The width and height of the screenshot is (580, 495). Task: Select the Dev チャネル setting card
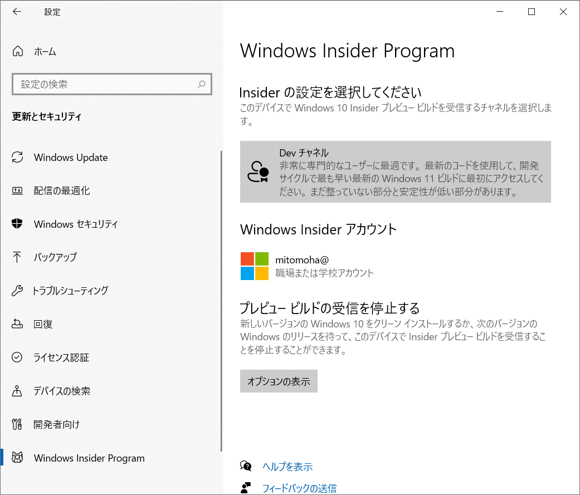(396, 171)
